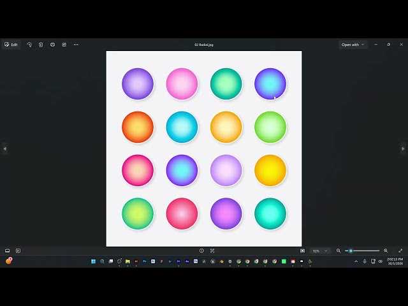408x306 pixels.
Task: Open Adobe Illustrator from the taskbar
Action: click(x=136, y=261)
